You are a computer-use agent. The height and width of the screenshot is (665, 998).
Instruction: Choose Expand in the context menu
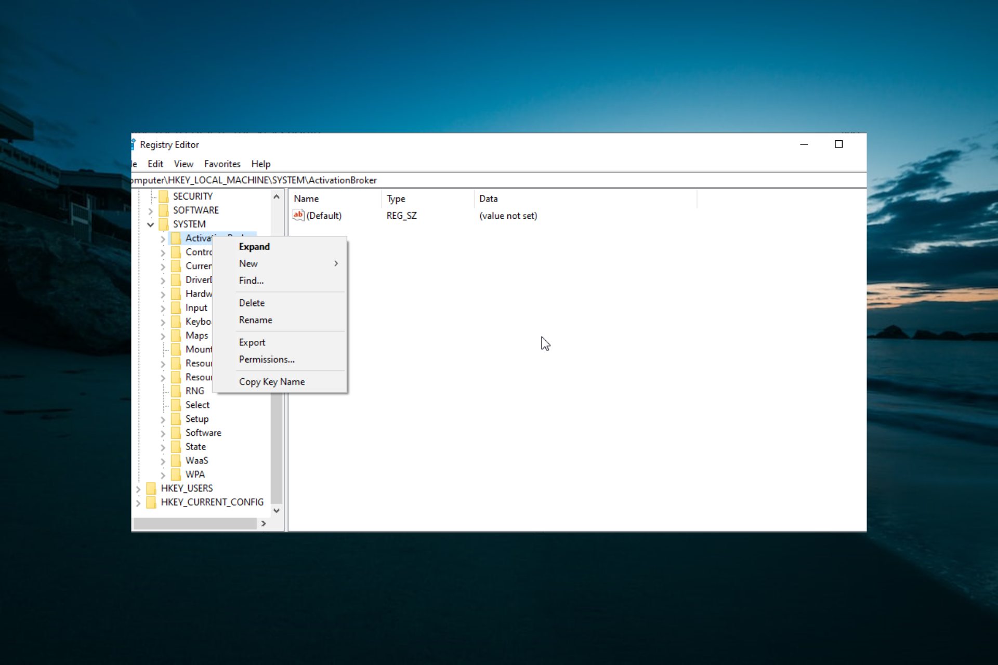click(x=280, y=247)
